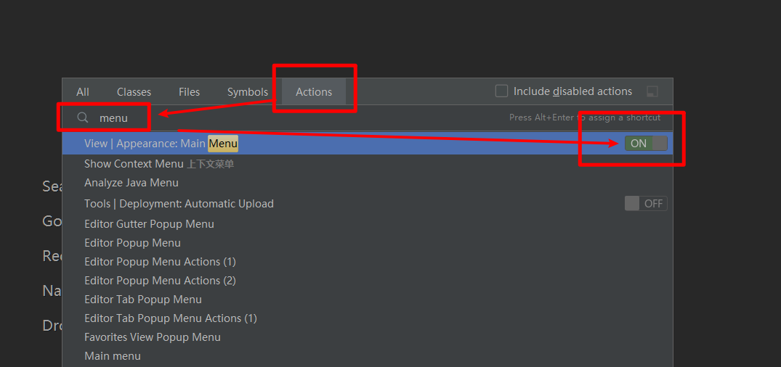The image size is (781, 367).
Task: Enable Automatic Upload OFF switch
Action: [645, 204]
